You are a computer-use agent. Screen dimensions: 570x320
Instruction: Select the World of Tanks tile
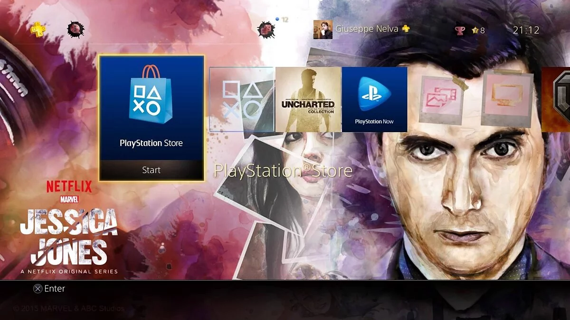pyautogui.click(x=556, y=99)
